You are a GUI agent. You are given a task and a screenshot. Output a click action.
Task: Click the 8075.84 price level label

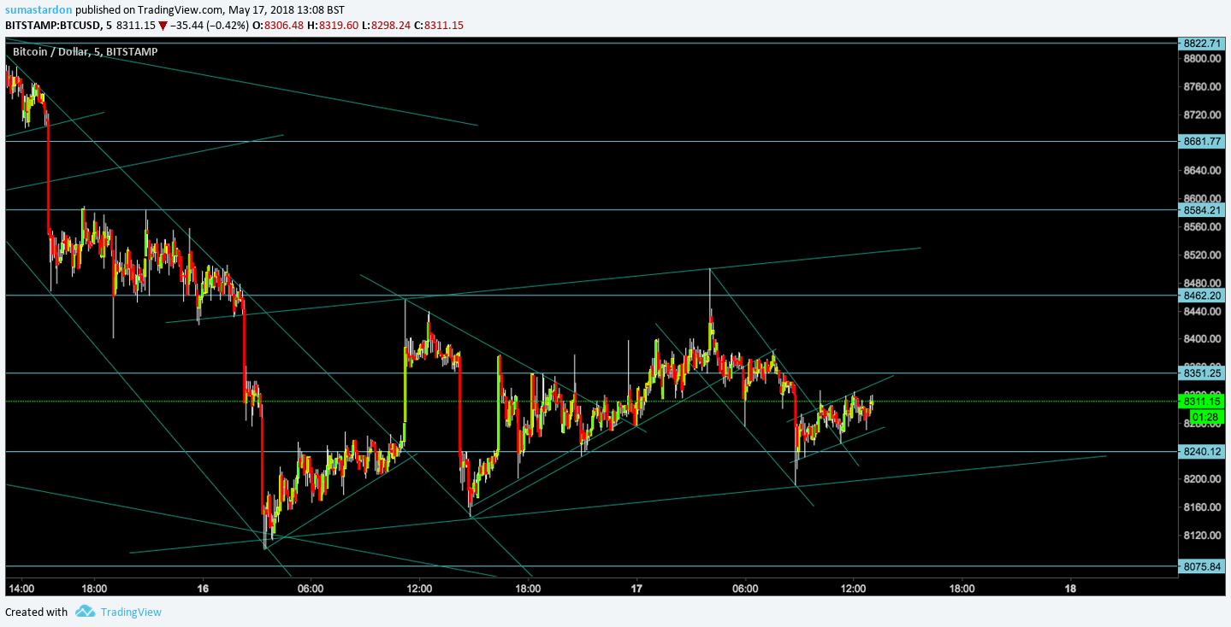pos(1203,565)
